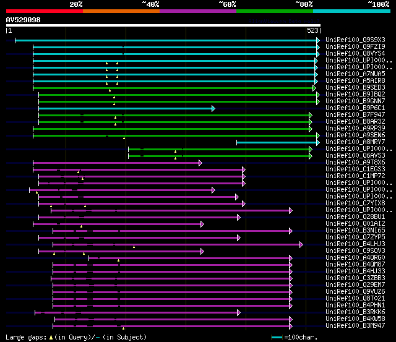Click the yellow gap marker under the A9SEW6 bar
Image resolution: width=396 pixels, height=342 pixels.
click(x=124, y=138)
